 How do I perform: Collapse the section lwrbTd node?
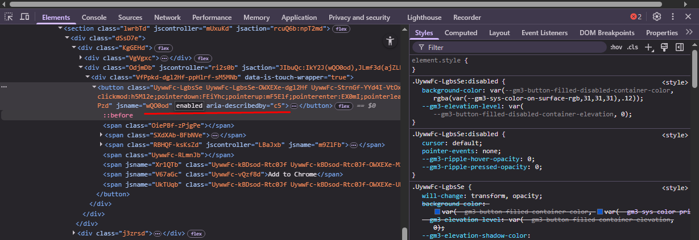pos(61,28)
